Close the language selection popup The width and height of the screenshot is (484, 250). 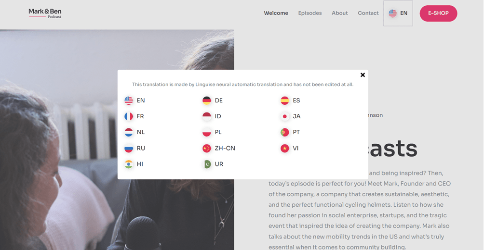(363, 75)
